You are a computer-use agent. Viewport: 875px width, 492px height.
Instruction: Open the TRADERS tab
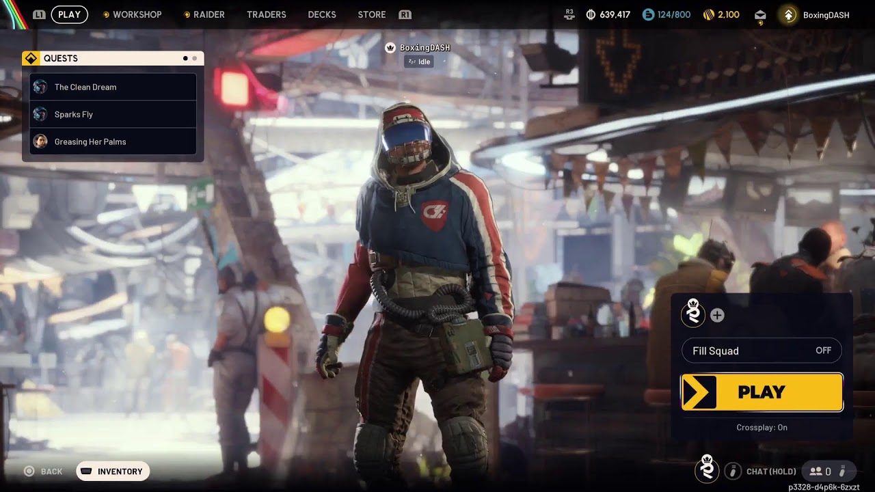267,14
